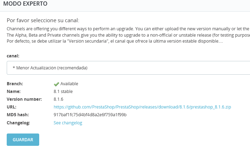The width and height of the screenshot is (250, 149).
Task: Click the Version number row label
Action: pyautogui.click(x=24, y=99)
